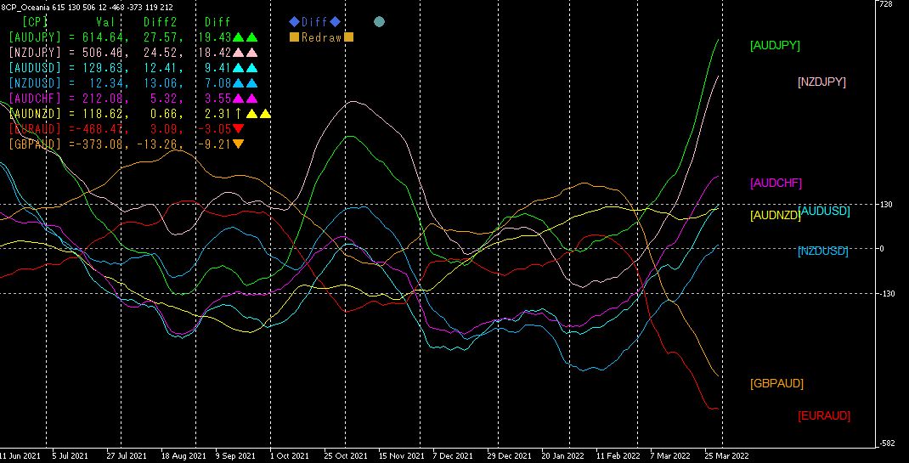
Task: Click the 728 value on the price scale
Action: [886, 4]
